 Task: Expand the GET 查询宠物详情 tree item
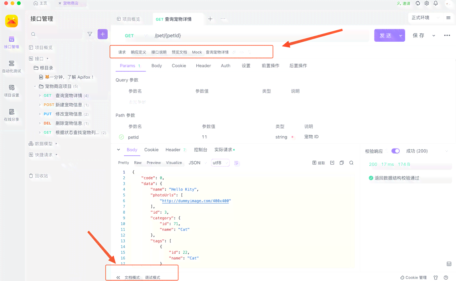(40, 95)
